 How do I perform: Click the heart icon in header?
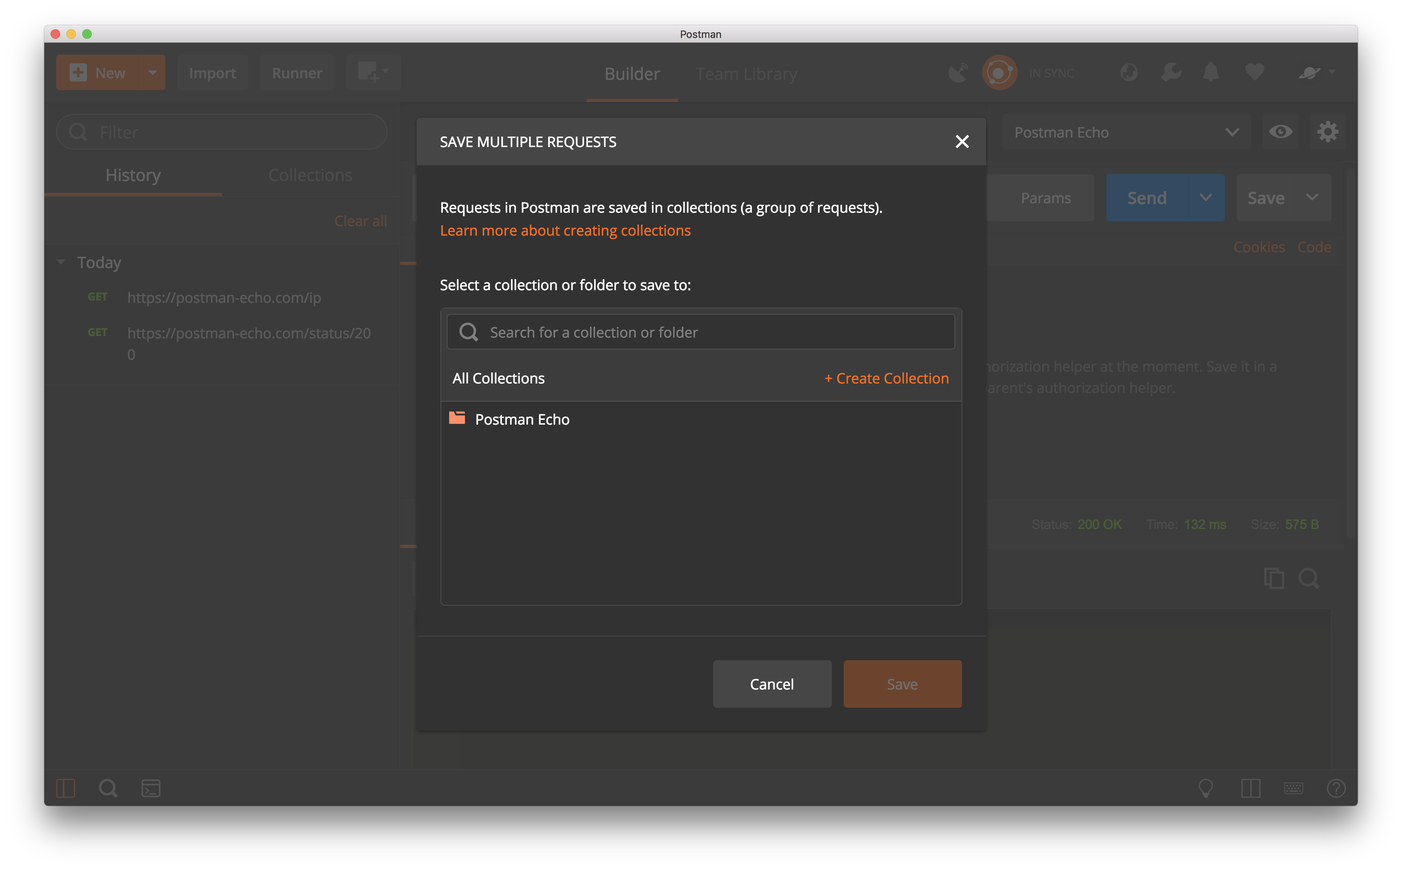1255,73
